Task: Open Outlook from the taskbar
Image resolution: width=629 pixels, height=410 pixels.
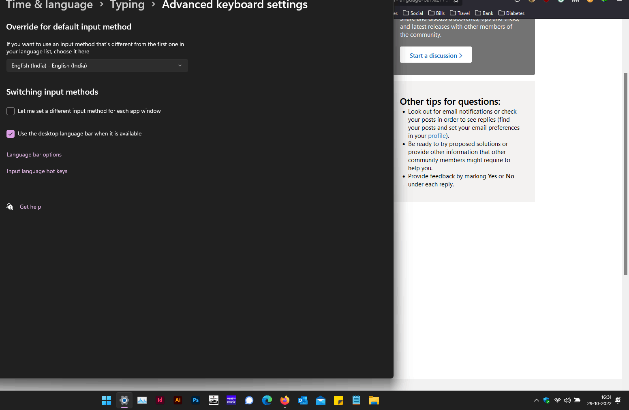Action: click(303, 400)
